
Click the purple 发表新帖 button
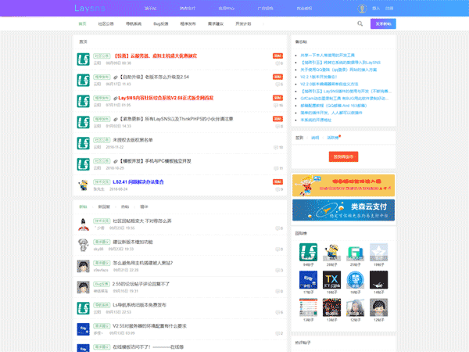384,24
